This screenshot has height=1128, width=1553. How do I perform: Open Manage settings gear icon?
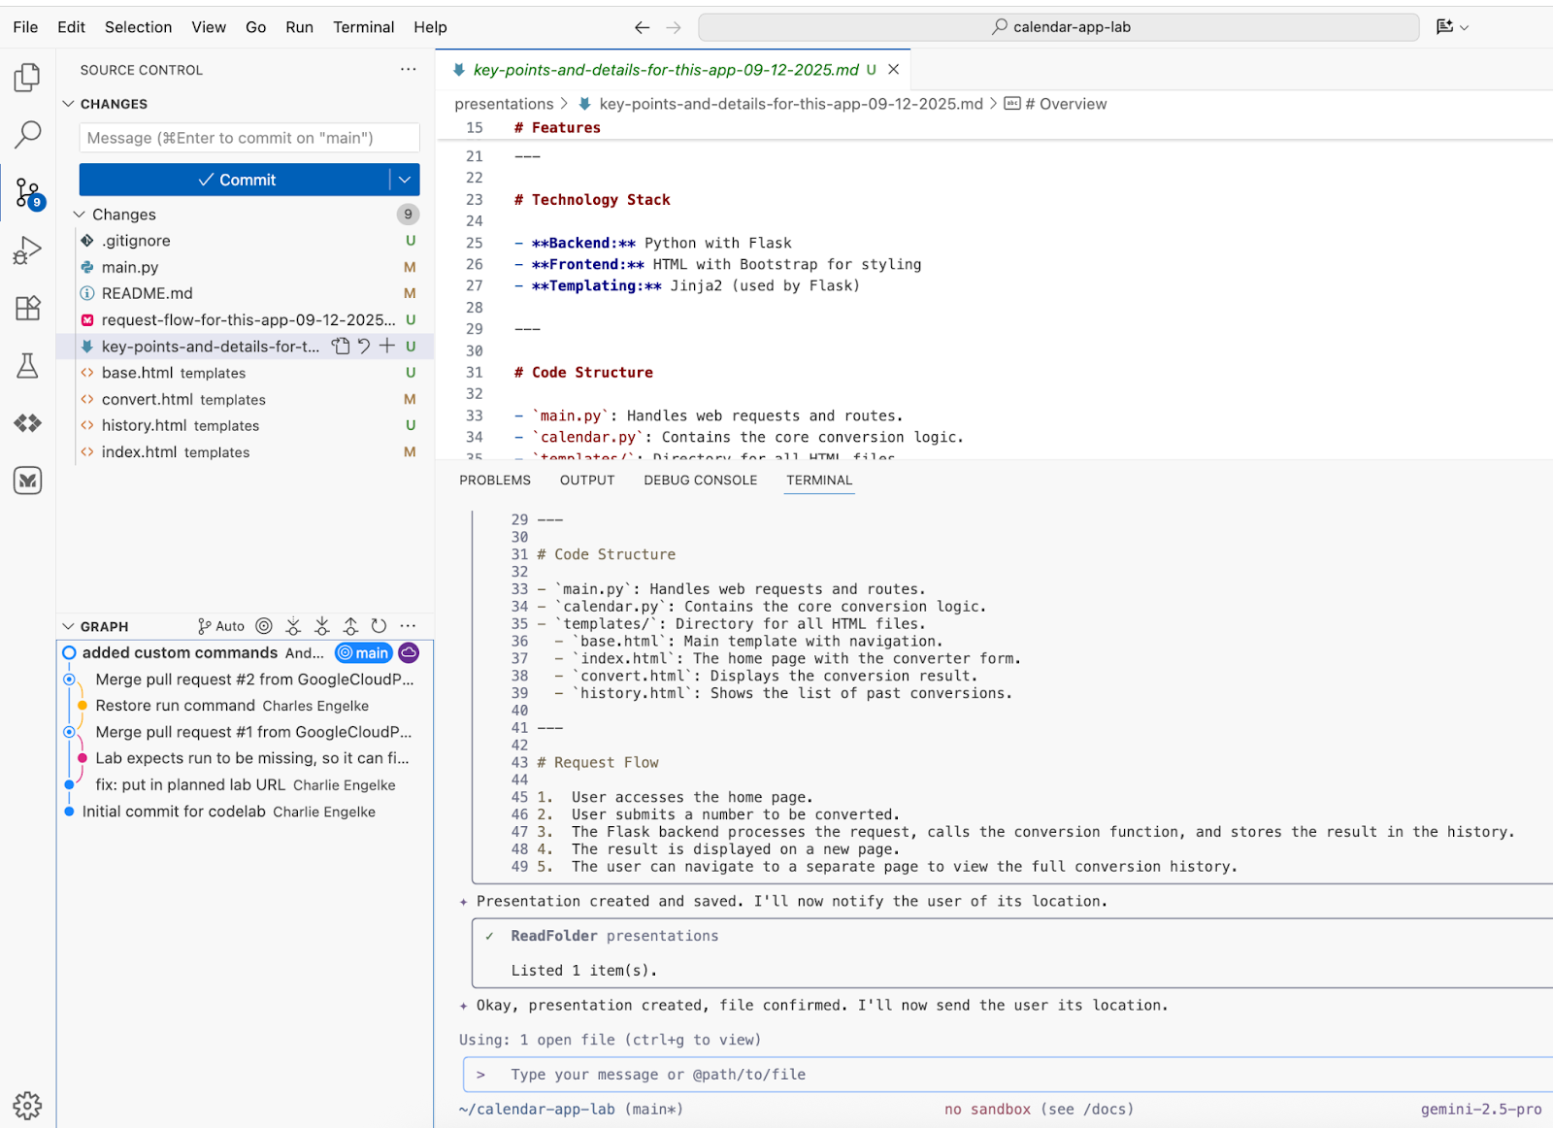(x=27, y=1105)
